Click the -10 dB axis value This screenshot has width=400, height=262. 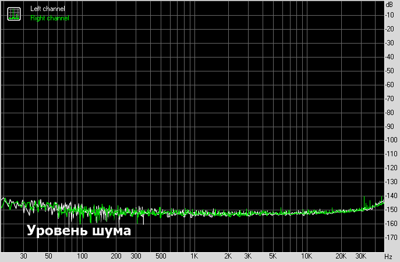390,15
